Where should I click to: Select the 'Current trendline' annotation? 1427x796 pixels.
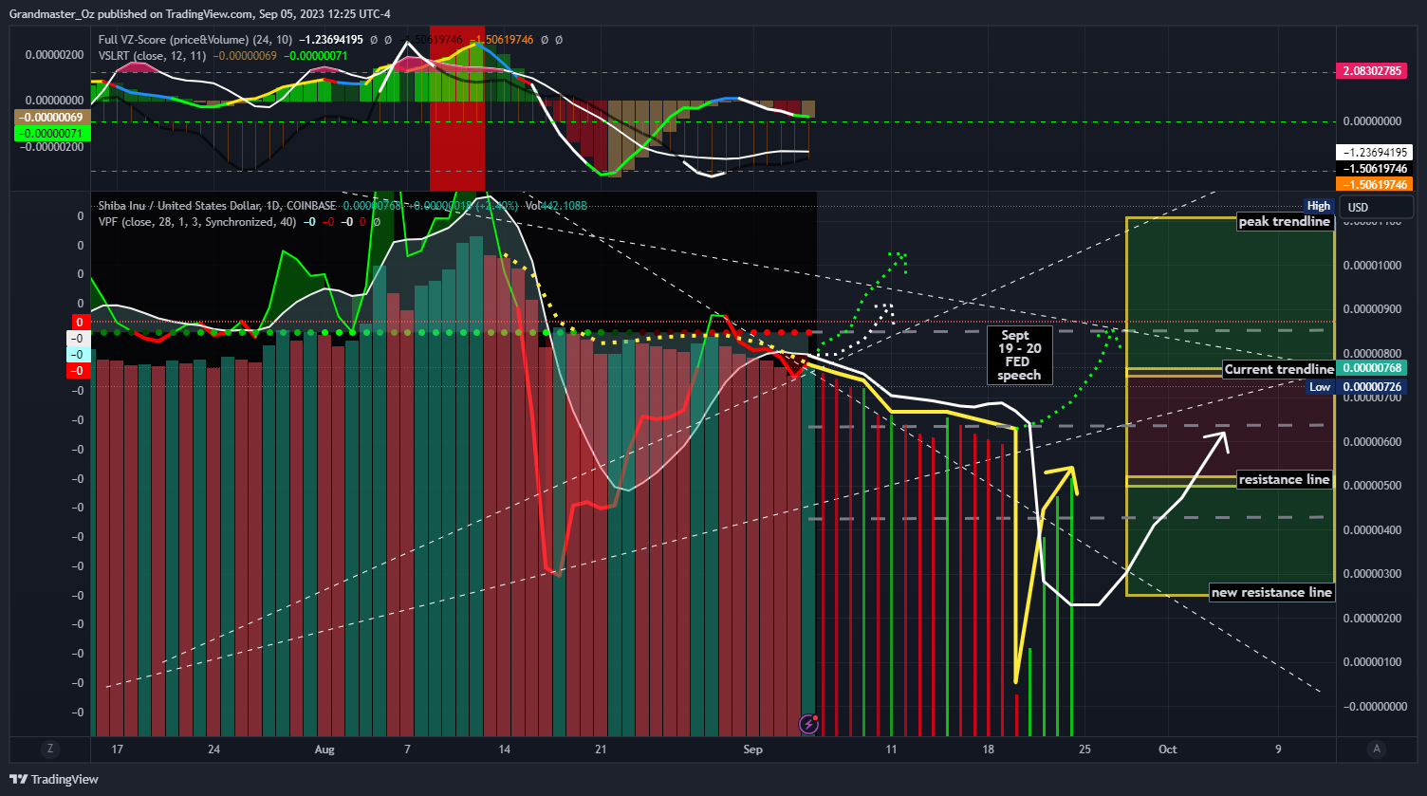tap(1278, 369)
